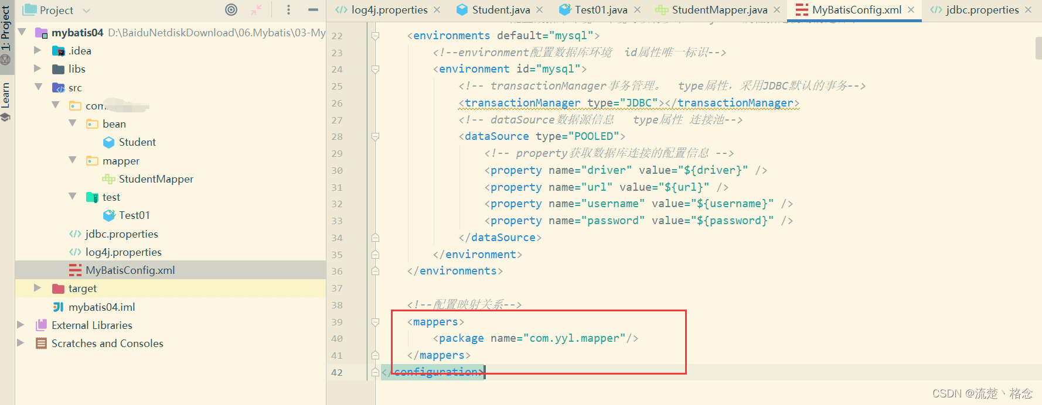
Task: Close the log4j.properties tab
Action: 437,10
